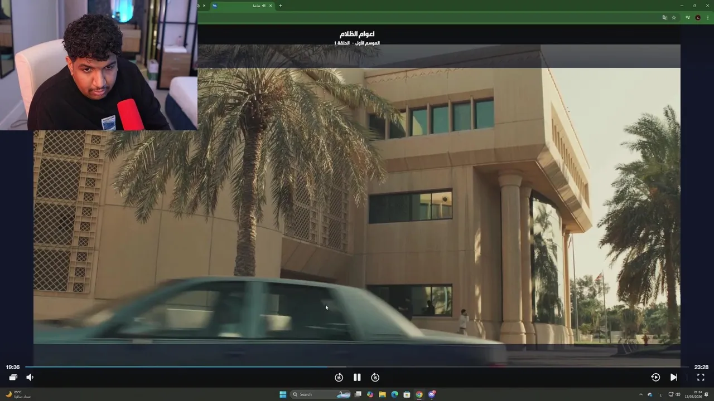This screenshot has width=714, height=401.
Task: Close the active browser tab
Action: [271, 6]
